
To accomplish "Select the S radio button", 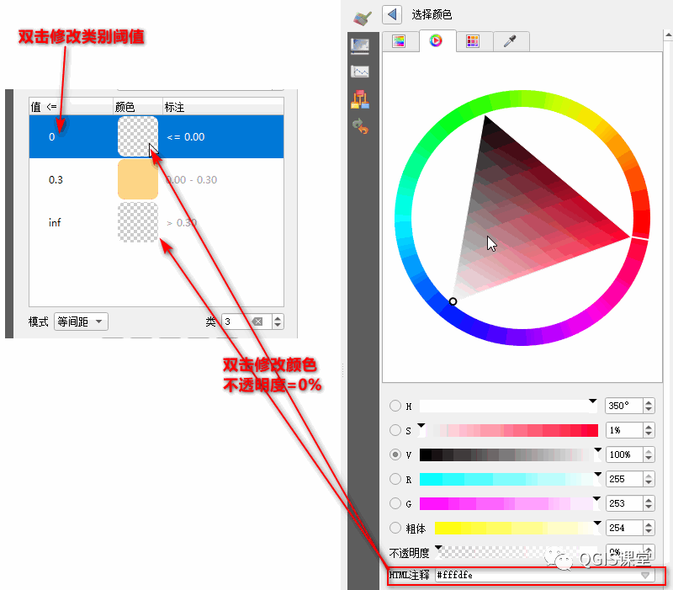I will click(395, 430).
